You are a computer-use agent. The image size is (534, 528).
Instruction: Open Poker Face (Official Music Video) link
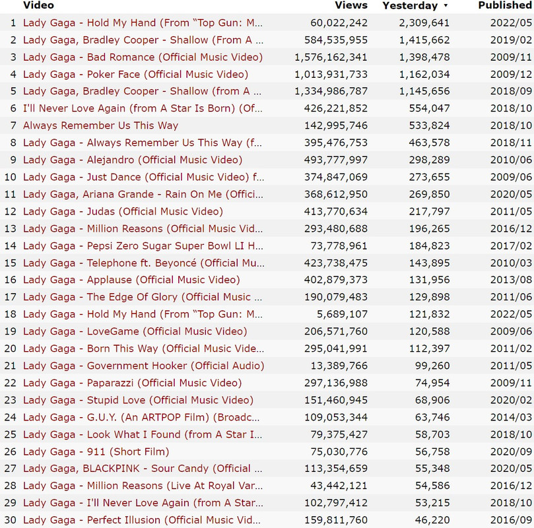(x=135, y=74)
